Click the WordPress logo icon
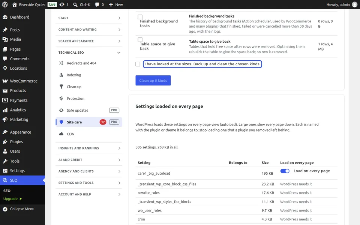The height and width of the screenshot is (225, 360). (4, 4)
